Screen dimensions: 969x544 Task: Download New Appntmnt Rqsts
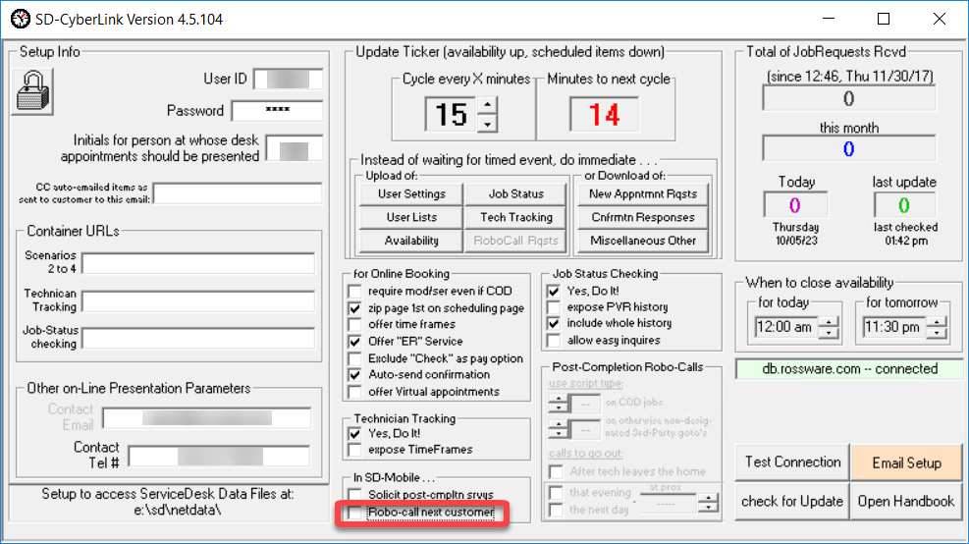[643, 194]
